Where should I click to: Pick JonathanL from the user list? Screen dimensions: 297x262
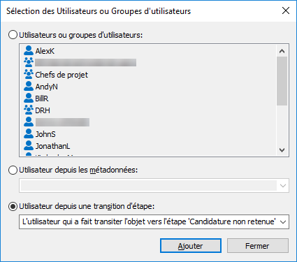tap(52, 146)
